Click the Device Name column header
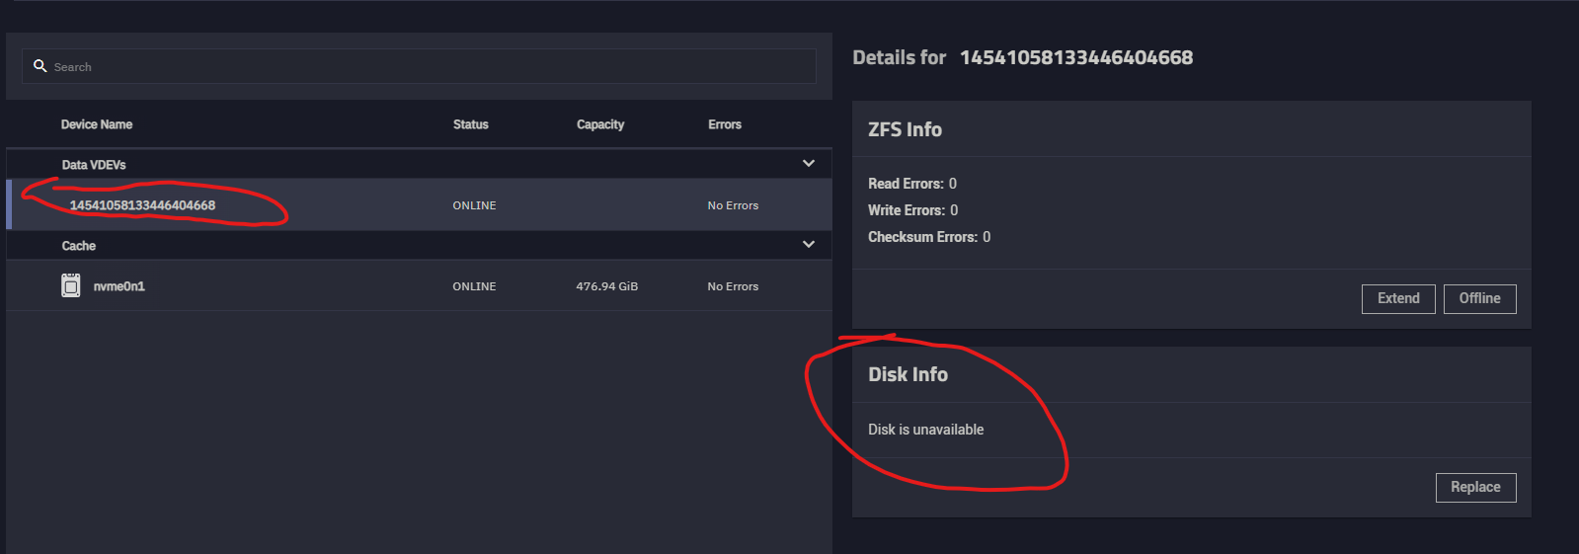 (x=97, y=124)
